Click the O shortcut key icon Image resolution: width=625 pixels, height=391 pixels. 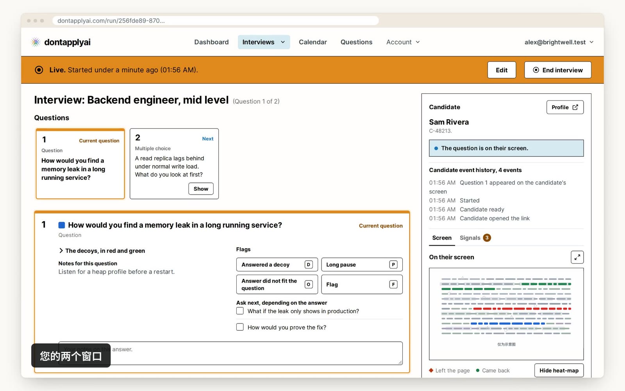[x=309, y=285]
